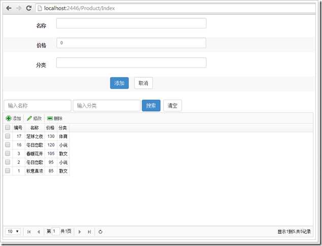Check the row 17 足球之夜 checkbox

pyautogui.click(x=8, y=136)
